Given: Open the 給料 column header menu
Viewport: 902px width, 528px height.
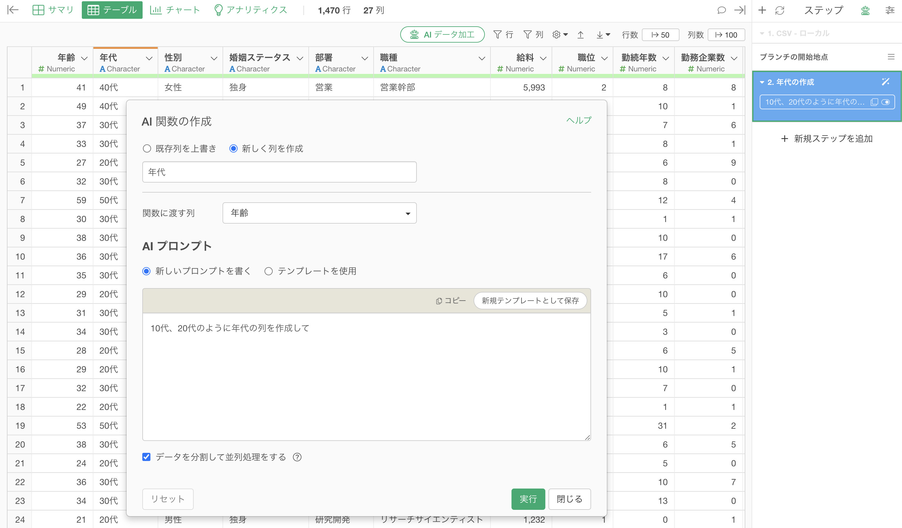Looking at the screenshot, I should 543,58.
